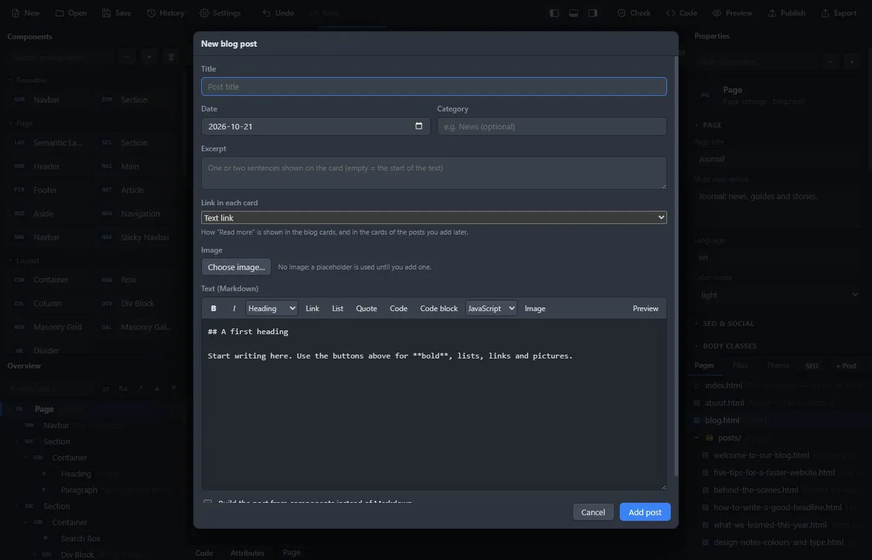
Task: Click Preview in the Markdown toolbar
Action: click(x=645, y=309)
